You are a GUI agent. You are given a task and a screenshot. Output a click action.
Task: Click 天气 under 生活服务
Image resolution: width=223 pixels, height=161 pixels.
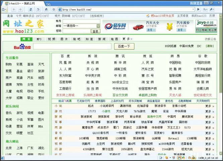pyautogui.click(x=41, y=64)
